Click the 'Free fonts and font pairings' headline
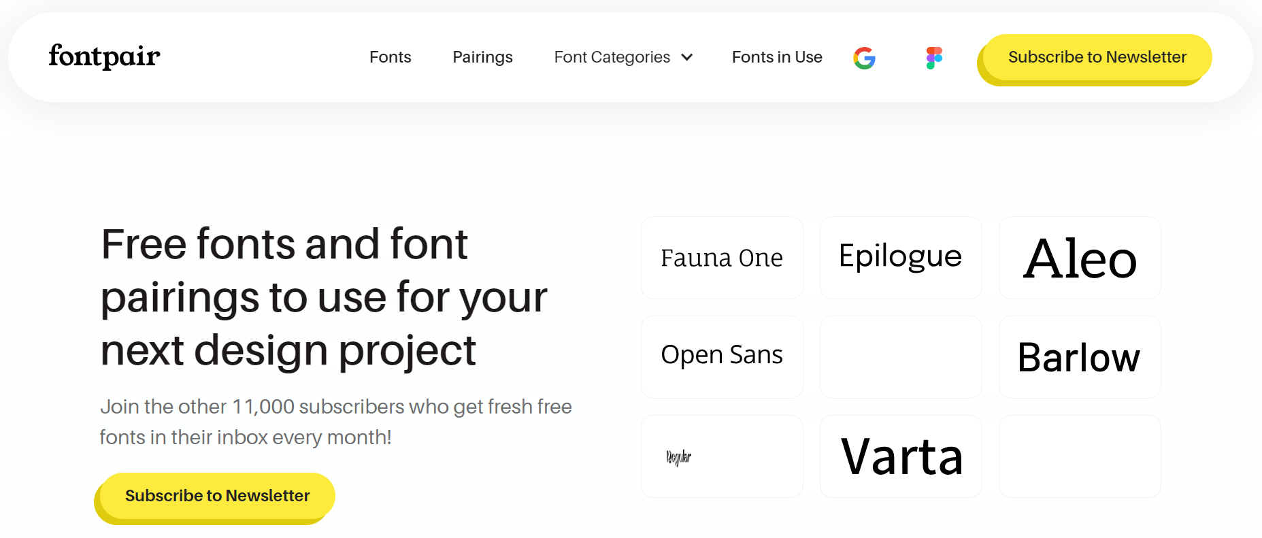The height and width of the screenshot is (538, 1262). [323, 297]
